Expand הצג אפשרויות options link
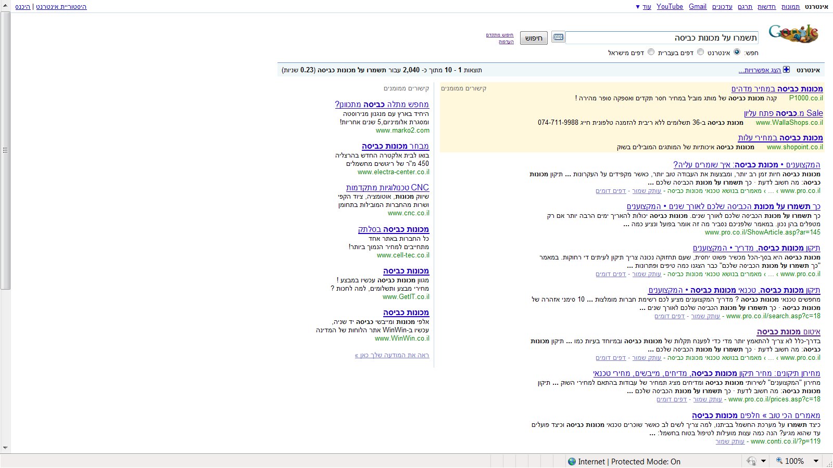Viewport: 833px width, 468px height. 760,70
